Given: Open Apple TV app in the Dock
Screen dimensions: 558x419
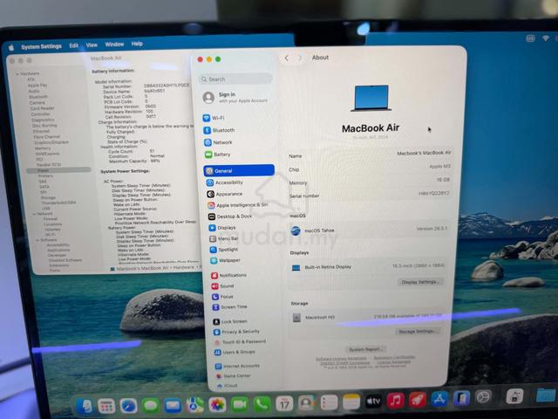Looking at the screenshot, I should tap(373, 402).
